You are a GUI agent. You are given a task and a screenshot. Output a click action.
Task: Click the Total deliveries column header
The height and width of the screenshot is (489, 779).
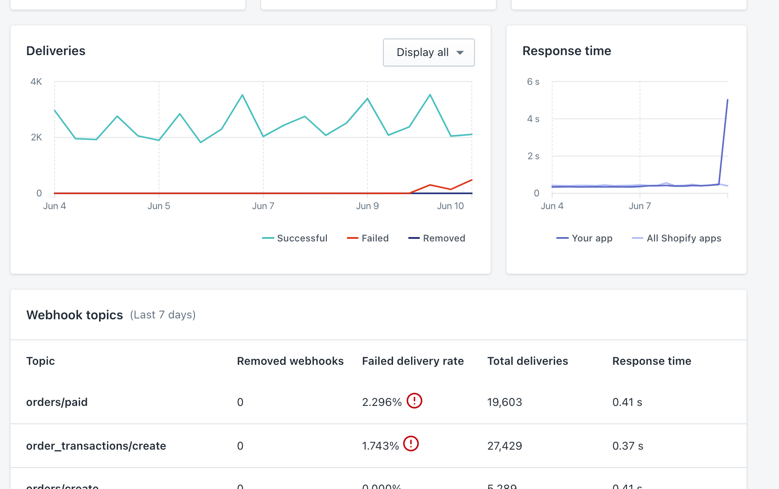[x=528, y=361]
